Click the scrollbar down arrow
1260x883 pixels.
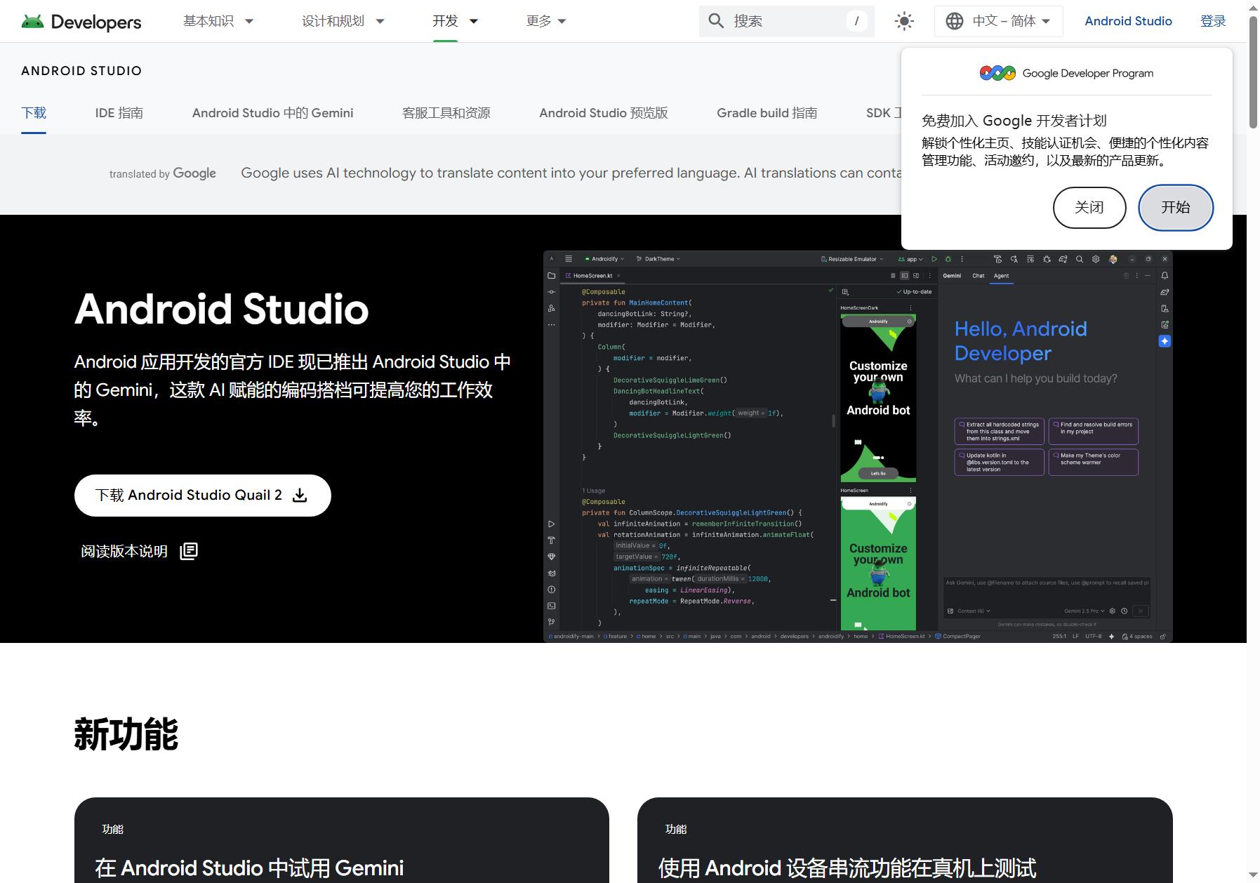click(1253, 876)
